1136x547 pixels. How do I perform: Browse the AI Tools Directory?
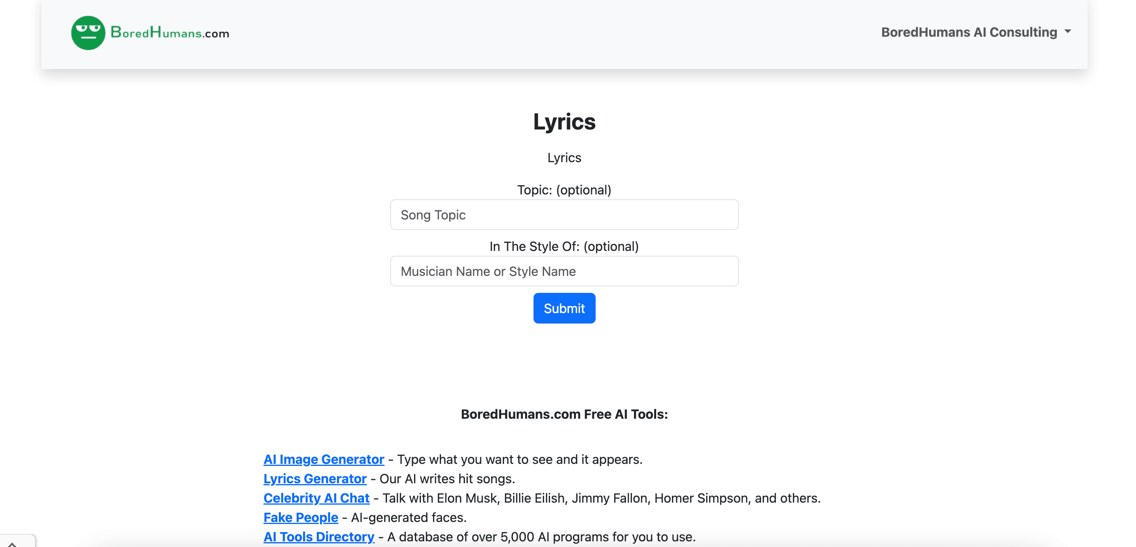coord(318,537)
